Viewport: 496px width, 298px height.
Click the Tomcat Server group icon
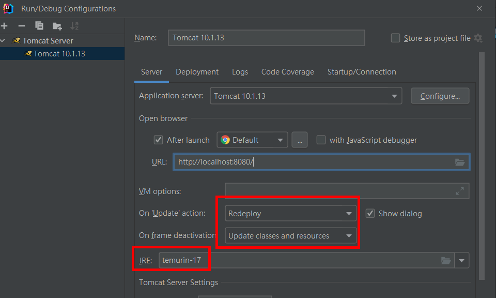(16, 40)
